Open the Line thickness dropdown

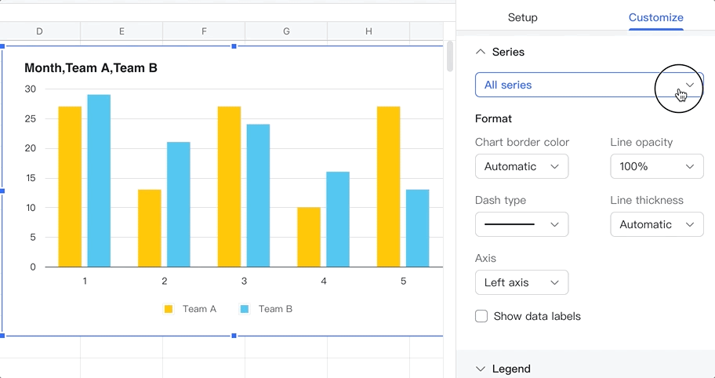coord(656,224)
